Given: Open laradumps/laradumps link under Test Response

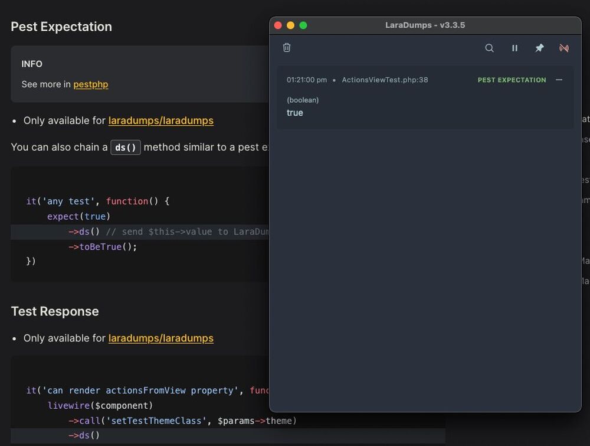Looking at the screenshot, I should point(161,338).
